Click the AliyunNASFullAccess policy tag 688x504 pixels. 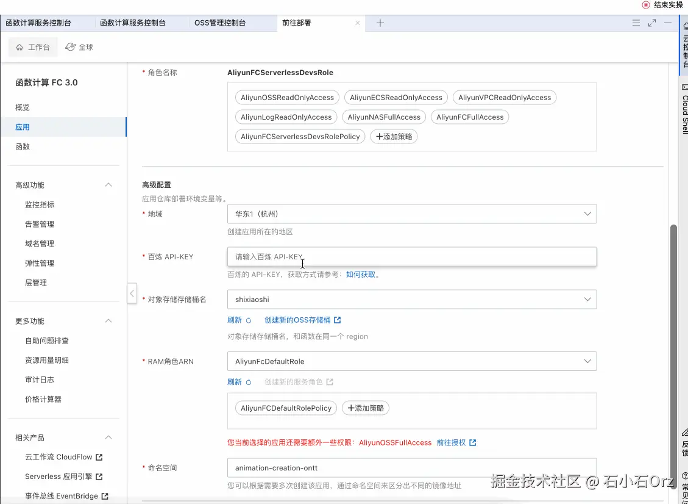[384, 117]
